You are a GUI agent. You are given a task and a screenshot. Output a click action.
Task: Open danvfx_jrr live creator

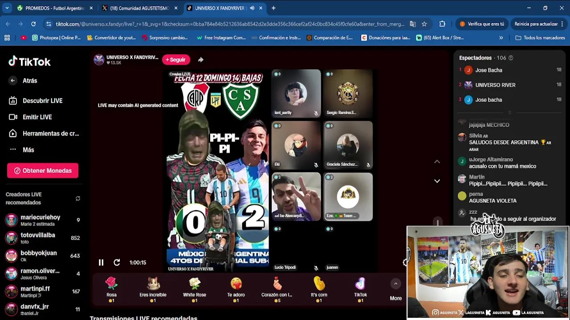[x=42, y=309]
